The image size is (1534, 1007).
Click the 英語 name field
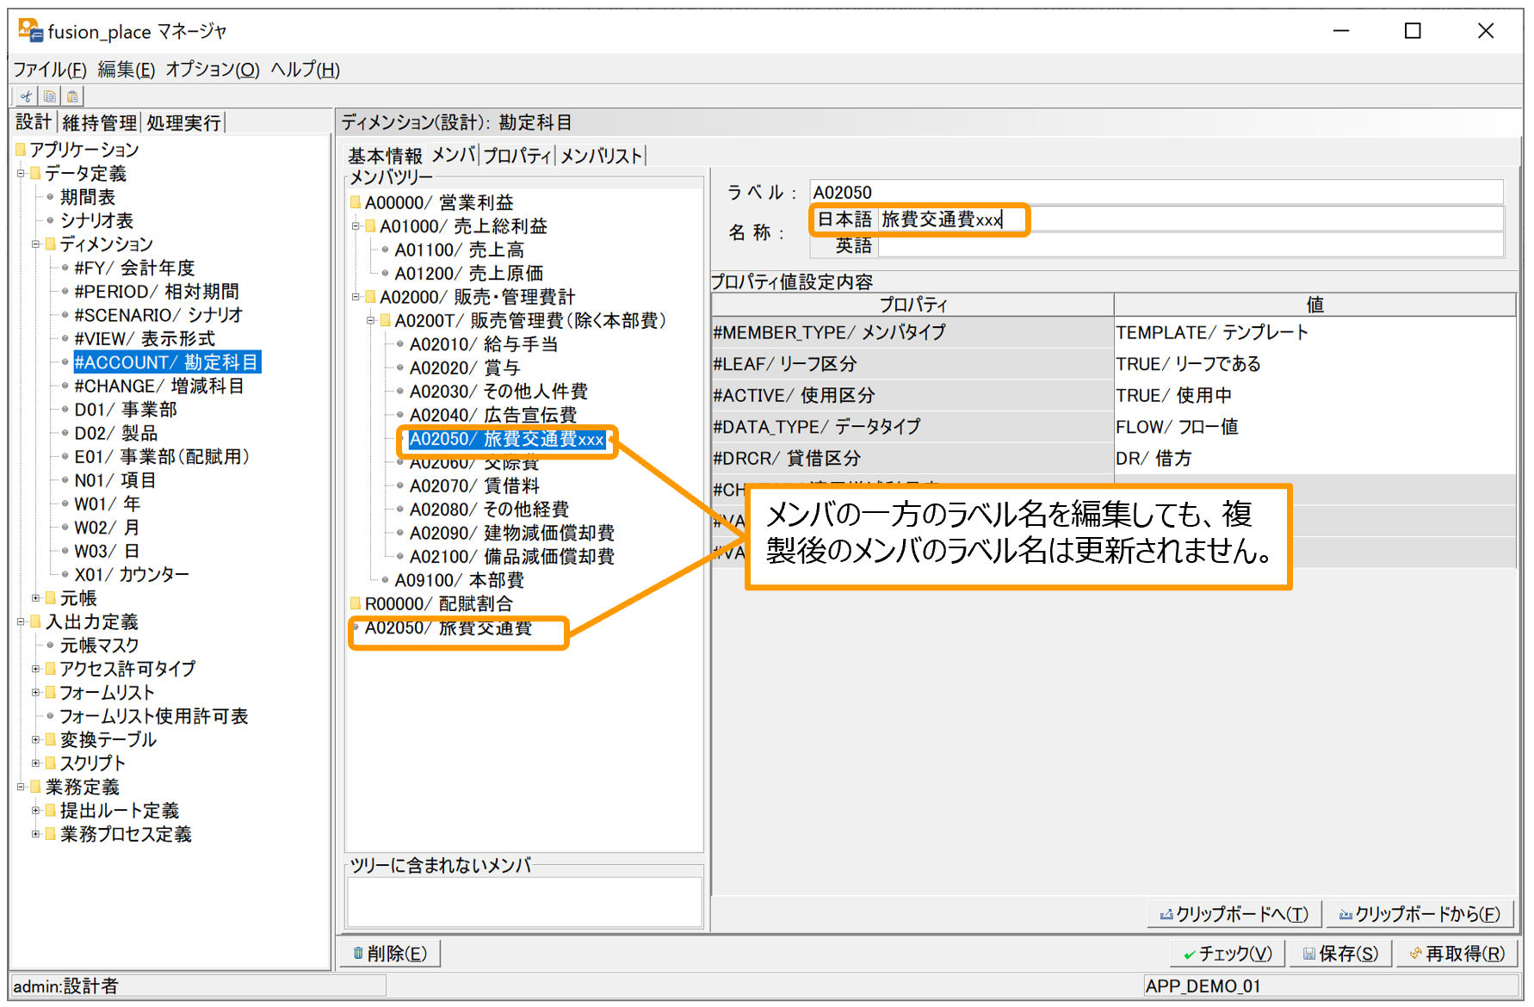pos(1191,246)
